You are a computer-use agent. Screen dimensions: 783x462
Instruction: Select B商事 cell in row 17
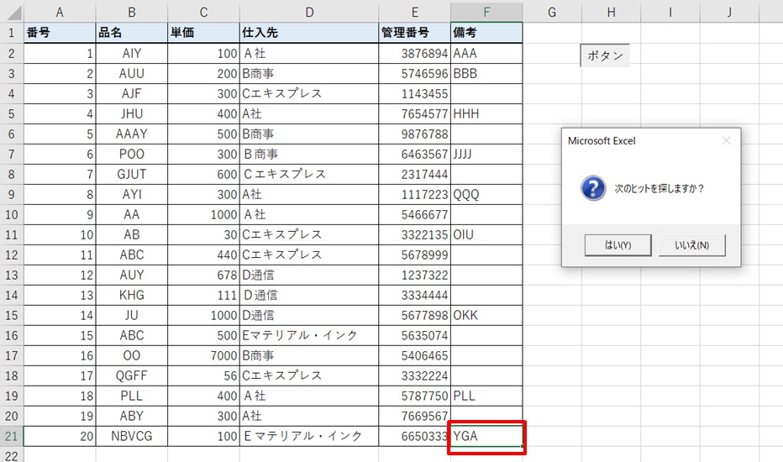click(x=309, y=355)
